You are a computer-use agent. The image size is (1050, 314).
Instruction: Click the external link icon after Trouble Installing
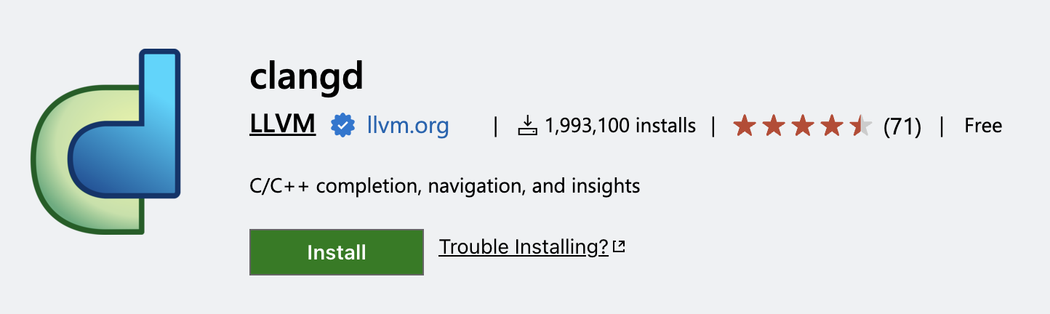pos(619,247)
